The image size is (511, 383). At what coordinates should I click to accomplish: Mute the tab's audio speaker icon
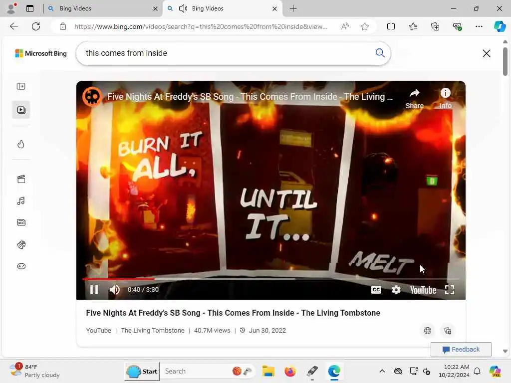pyautogui.click(x=183, y=8)
